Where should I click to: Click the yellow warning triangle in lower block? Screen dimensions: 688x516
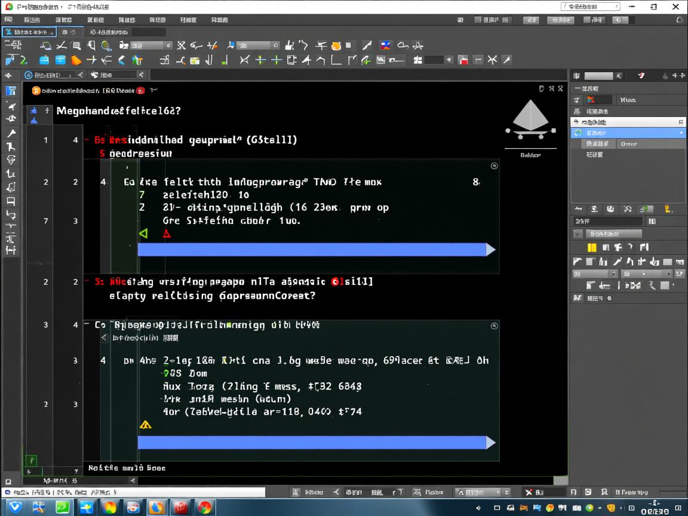[145, 425]
